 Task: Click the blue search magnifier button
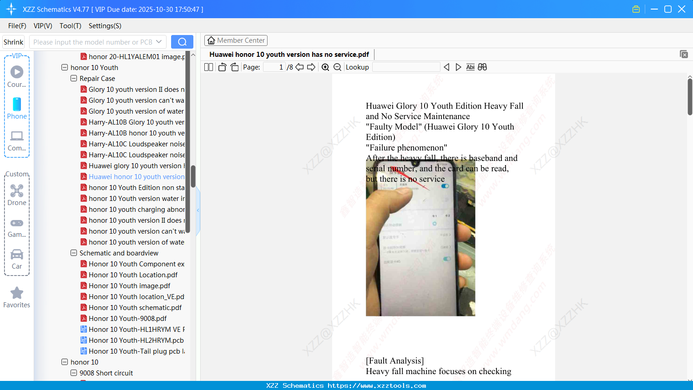pos(182,42)
